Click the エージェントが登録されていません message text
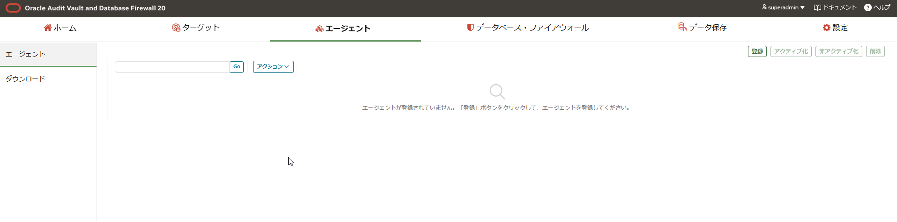897x222 pixels. coord(496,108)
